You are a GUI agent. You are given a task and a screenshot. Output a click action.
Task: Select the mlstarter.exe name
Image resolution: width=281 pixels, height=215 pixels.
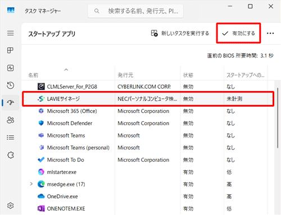62,172
